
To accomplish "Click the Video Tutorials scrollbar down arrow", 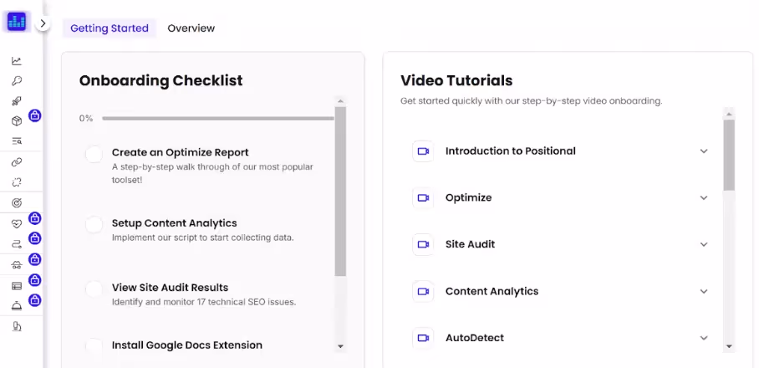I will pyautogui.click(x=729, y=346).
